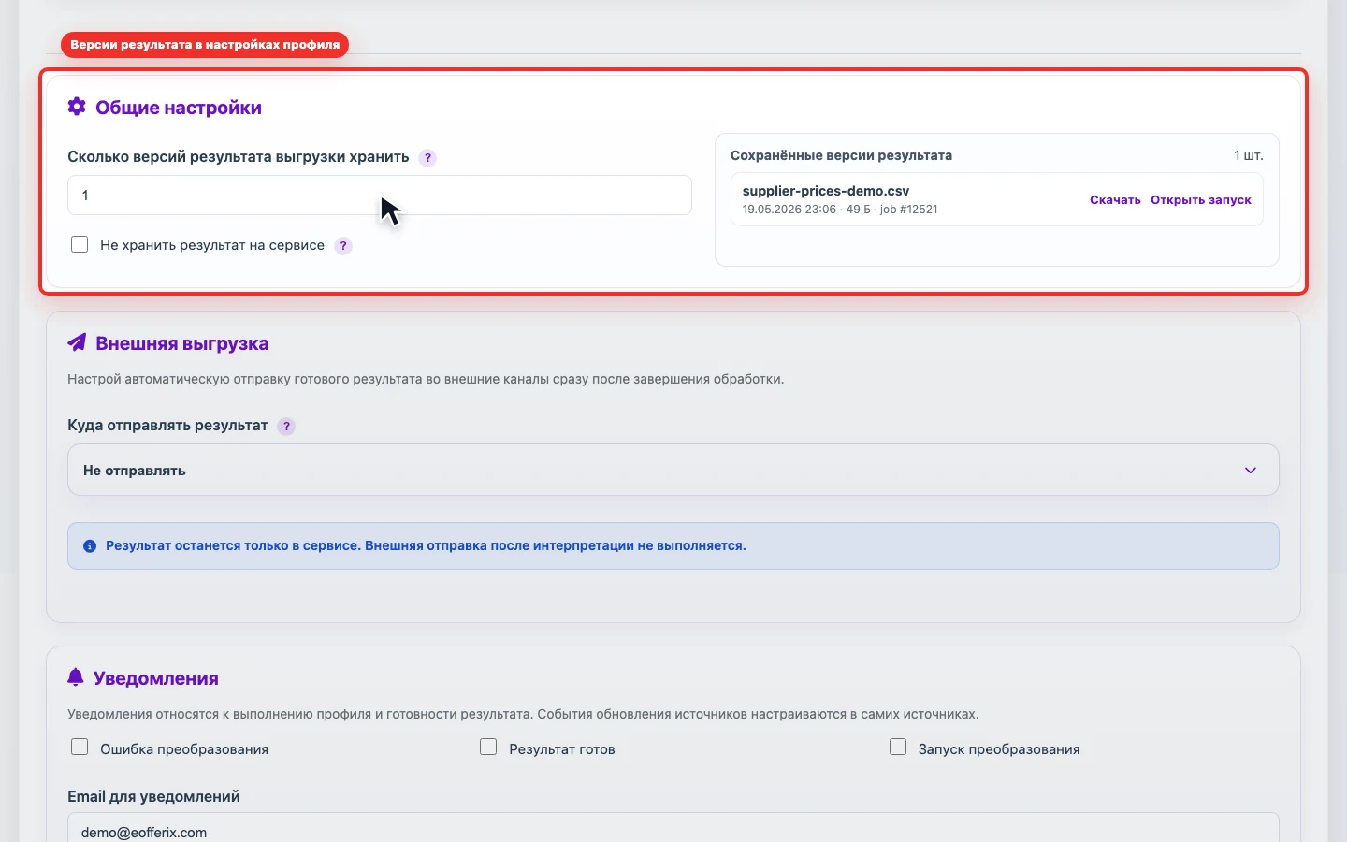This screenshot has height=842, width=1347.
Task: Click the Email для уведомлений input field
Action: click(673, 829)
